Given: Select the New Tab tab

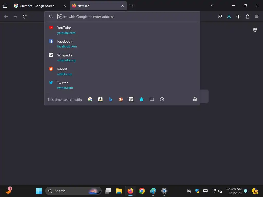Looking at the screenshot, I should tap(98, 6).
